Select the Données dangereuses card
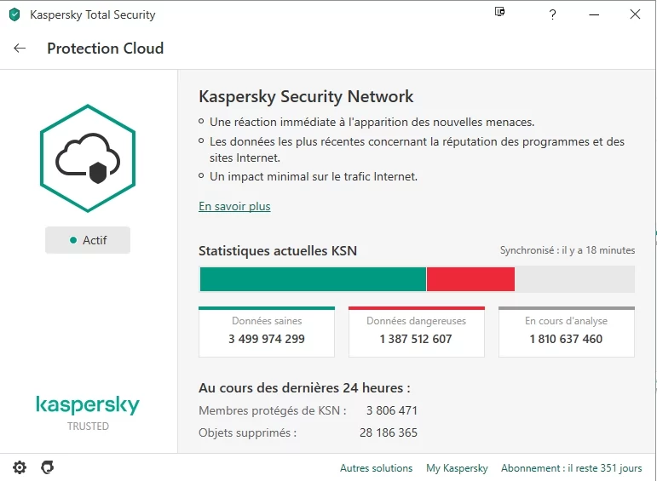The image size is (657, 481). click(x=417, y=332)
